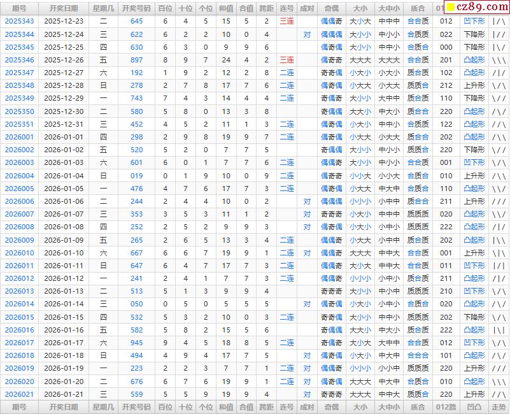Viewport: 510px width, 414px height.
Task: Click 对 in row 2026021
Action: [x=307, y=394]
